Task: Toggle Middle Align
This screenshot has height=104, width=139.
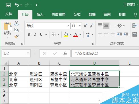Action: point(106,26)
